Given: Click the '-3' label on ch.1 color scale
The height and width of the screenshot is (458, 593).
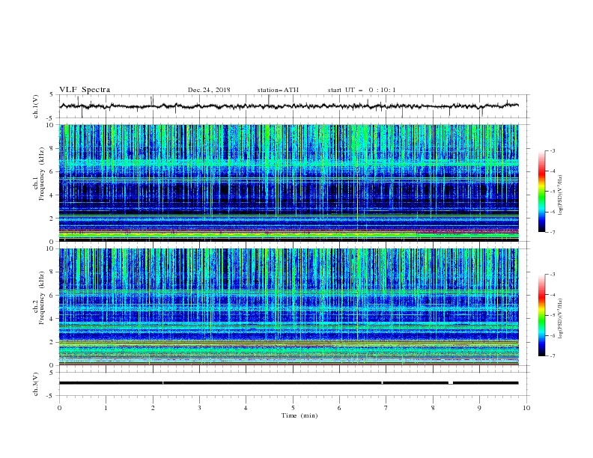Looking at the screenshot, I should point(553,150).
